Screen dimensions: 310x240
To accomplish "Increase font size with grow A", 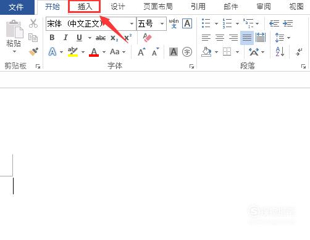I will click(141, 52).
